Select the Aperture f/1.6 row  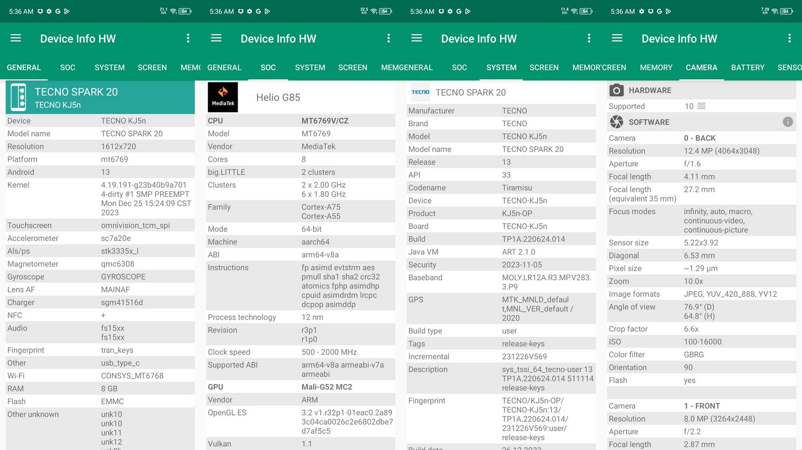[702, 164]
